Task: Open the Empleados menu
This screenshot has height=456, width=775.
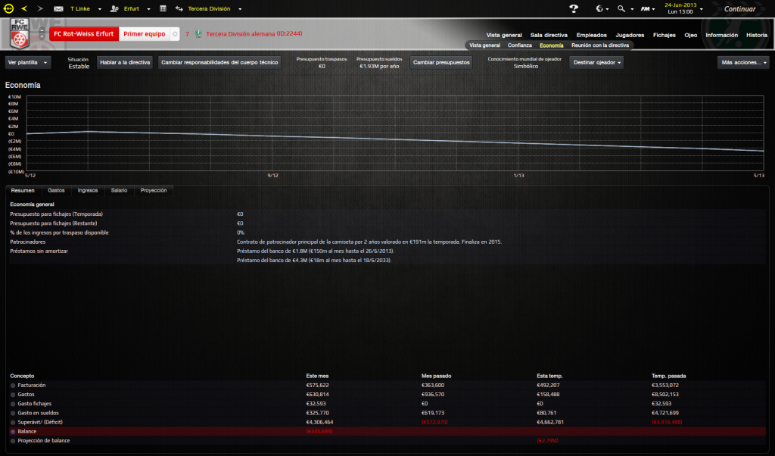Action: 591,35
